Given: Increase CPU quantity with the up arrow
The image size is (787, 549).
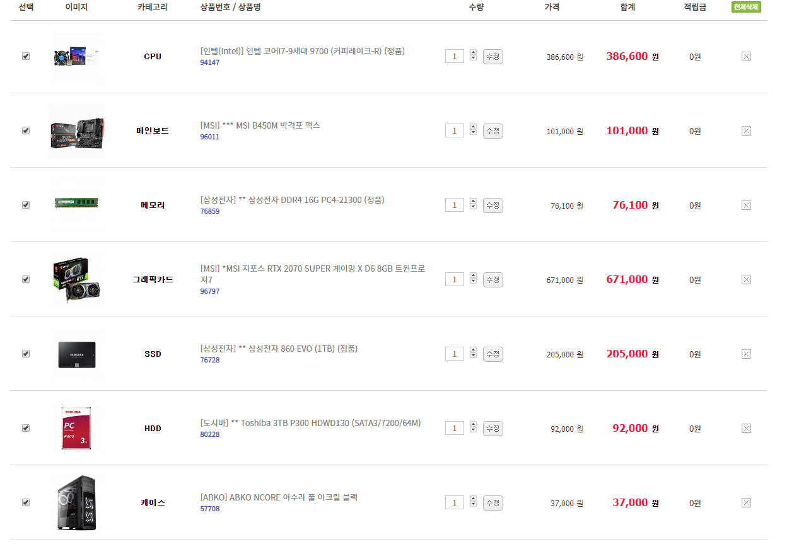Looking at the screenshot, I should point(474,53).
